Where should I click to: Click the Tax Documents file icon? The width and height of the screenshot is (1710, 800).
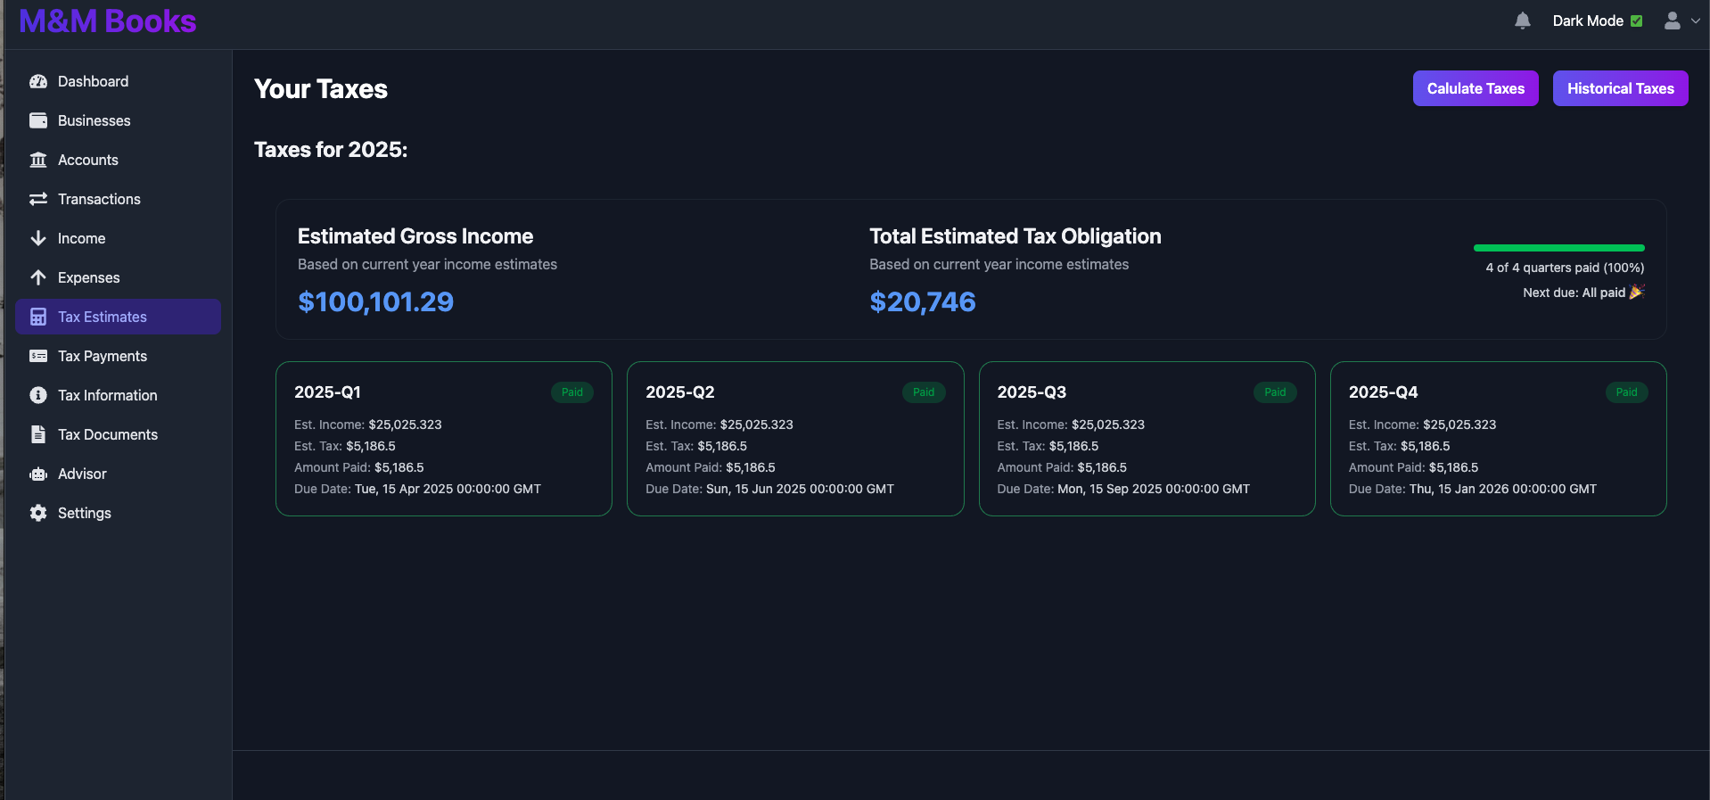click(x=38, y=434)
